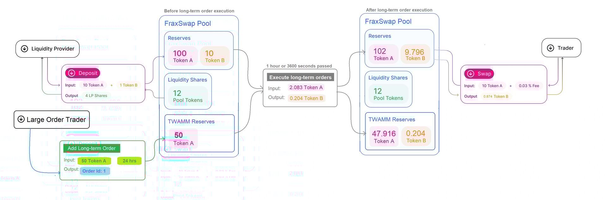Click the FraxSwap Pool title in the after-execution panel

click(388, 21)
